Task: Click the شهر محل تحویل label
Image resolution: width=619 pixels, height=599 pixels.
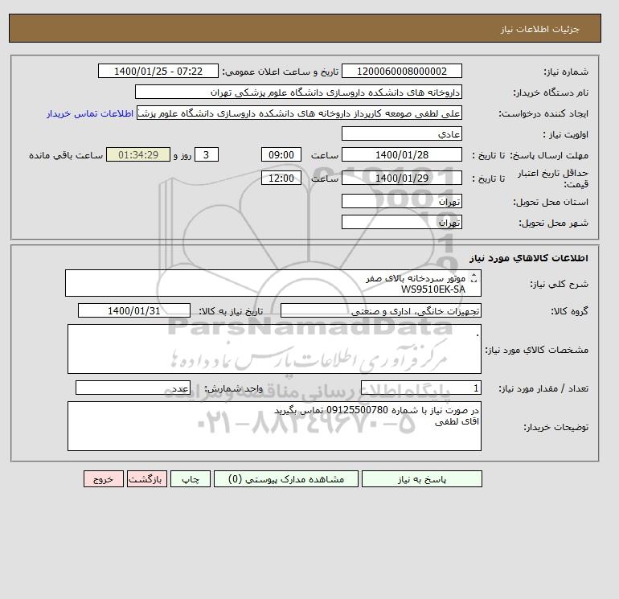Action: (553, 223)
